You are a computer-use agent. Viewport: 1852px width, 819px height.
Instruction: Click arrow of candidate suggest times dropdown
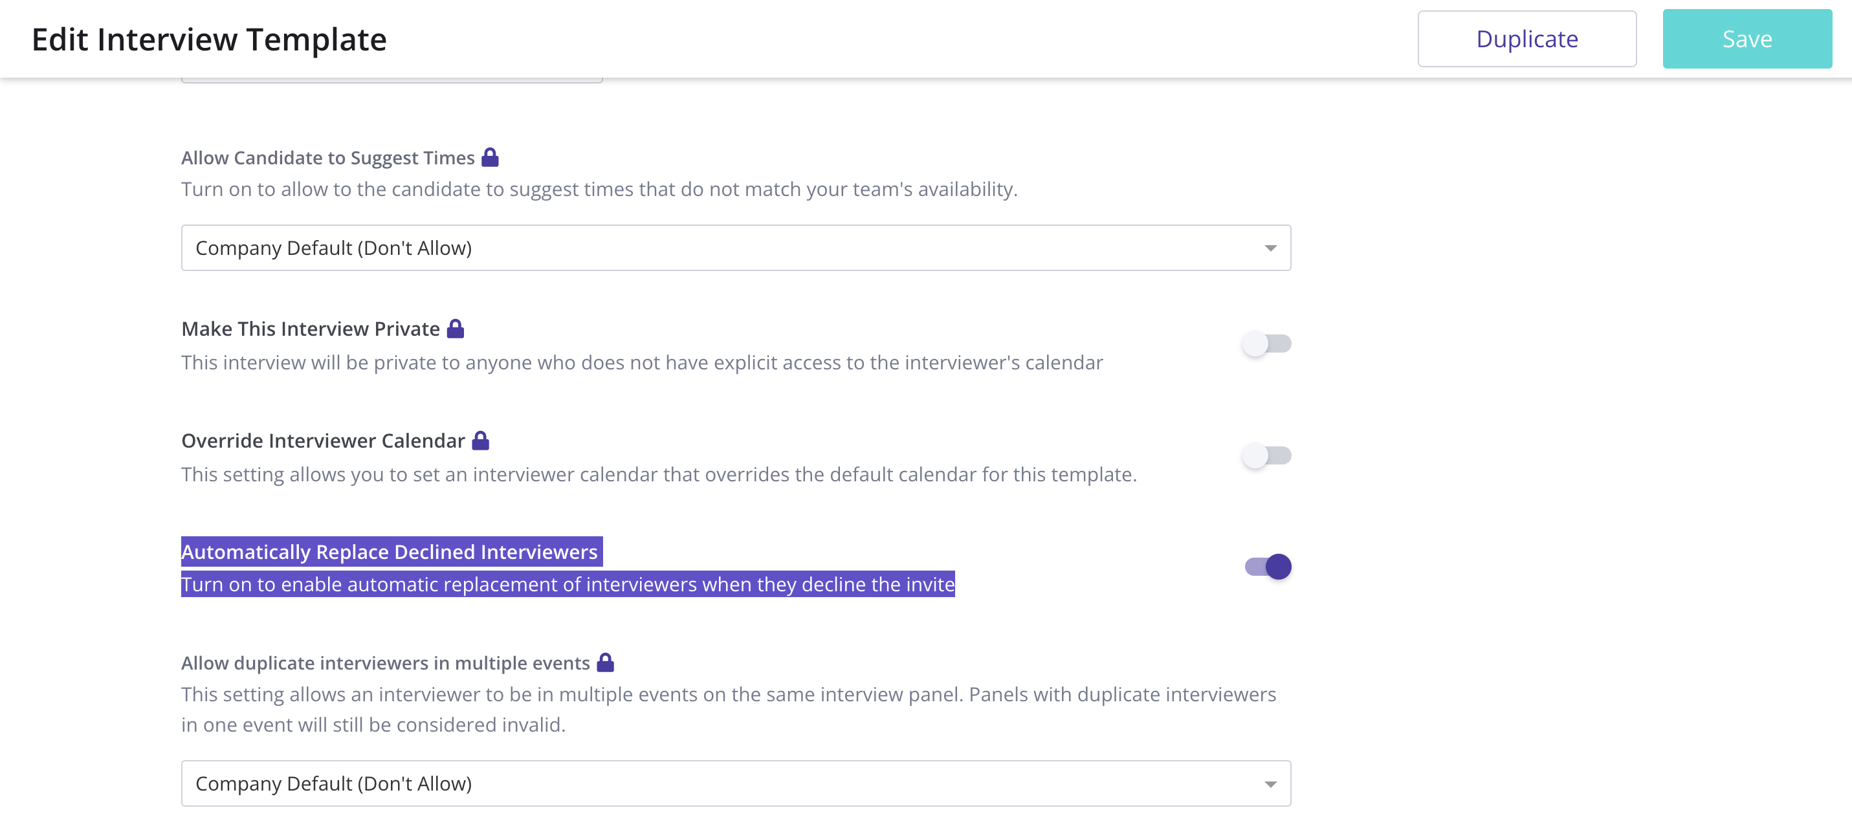click(x=1270, y=249)
